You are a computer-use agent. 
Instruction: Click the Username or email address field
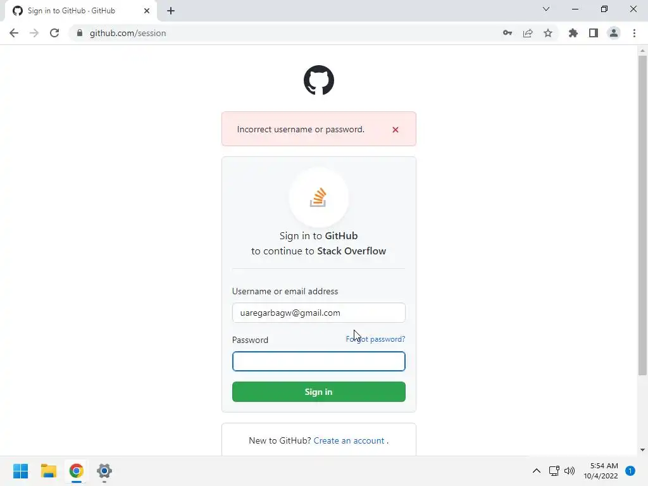click(319, 313)
